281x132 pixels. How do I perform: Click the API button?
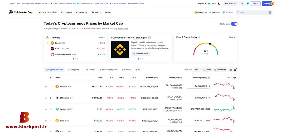click(242, 3)
